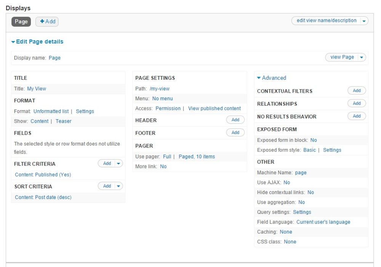
Task: Open the view Page dropdown arrow
Action: coord(361,57)
